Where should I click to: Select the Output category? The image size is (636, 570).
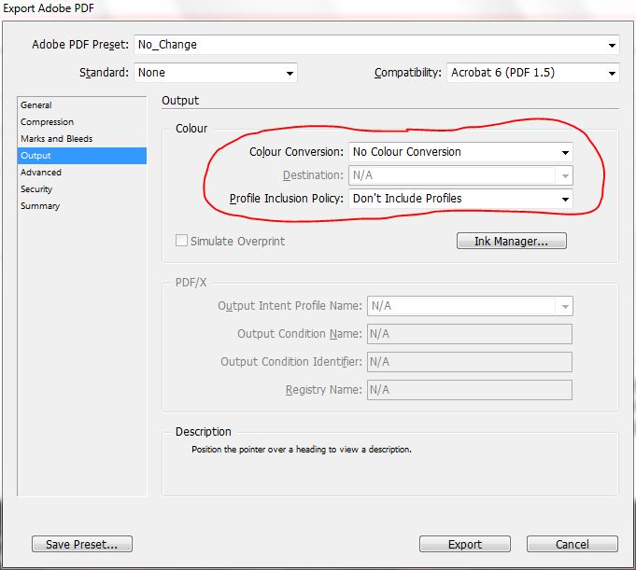point(82,156)
